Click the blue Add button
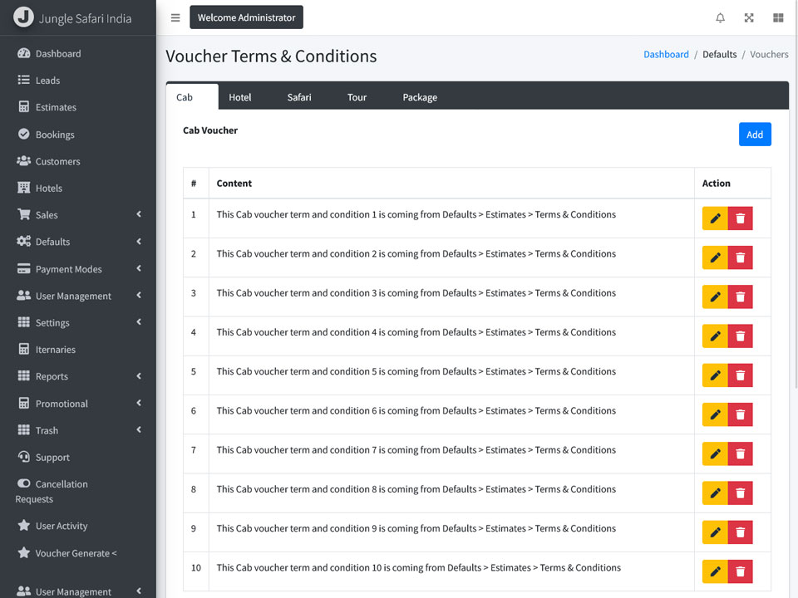The image size is (798, 598). pos(755,135)
